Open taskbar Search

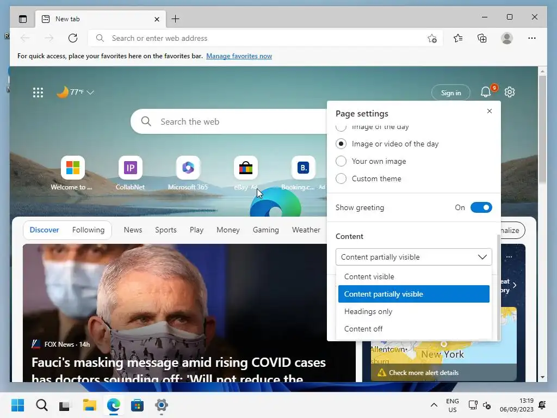pos(41,405)
